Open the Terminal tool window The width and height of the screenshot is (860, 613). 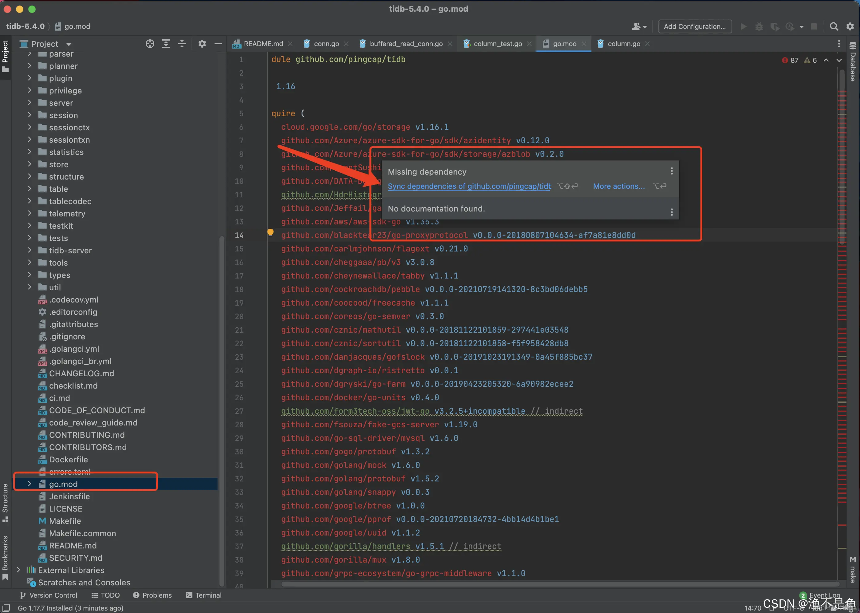tap(204, 595)
